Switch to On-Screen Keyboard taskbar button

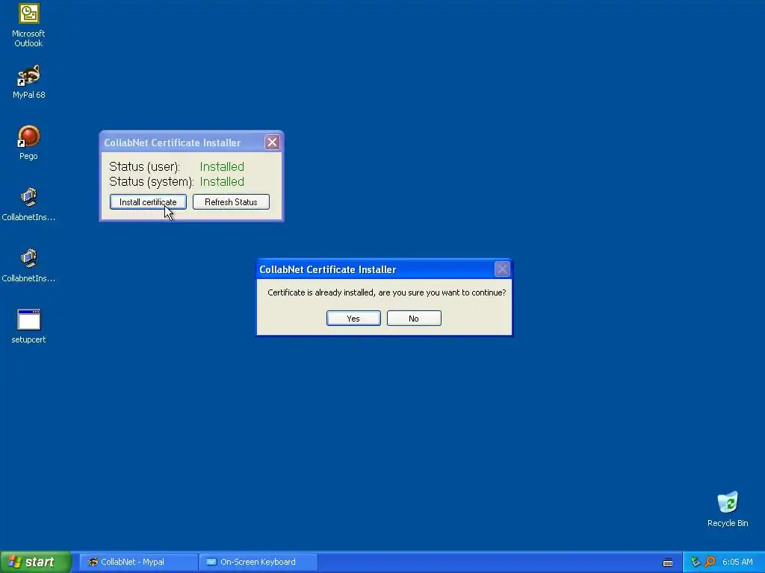tap(258, 562)
